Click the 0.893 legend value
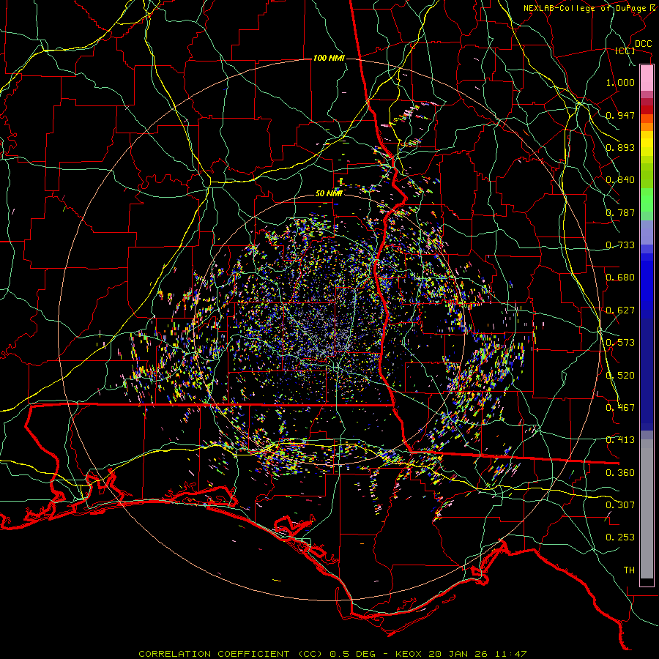659x659 pixels. (620, 147)
